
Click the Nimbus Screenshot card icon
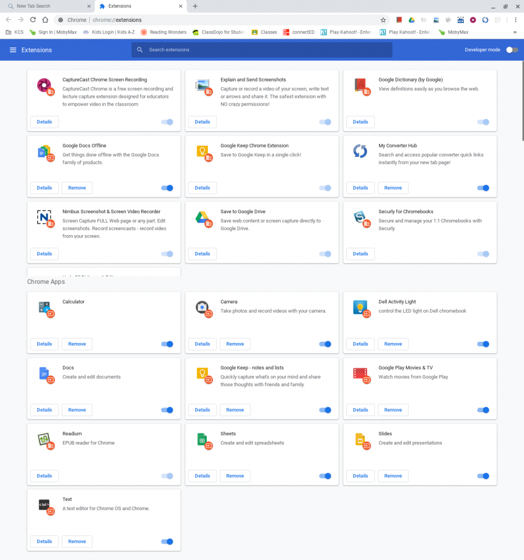(44, 218)
